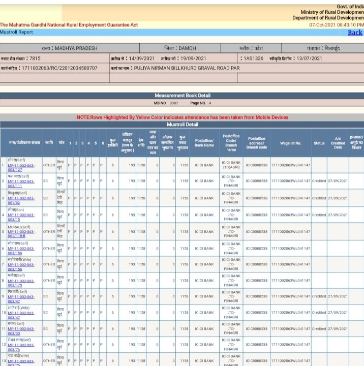
Task: Click the Postoffice Code/Branch name column header
Action: click(231, 143)
